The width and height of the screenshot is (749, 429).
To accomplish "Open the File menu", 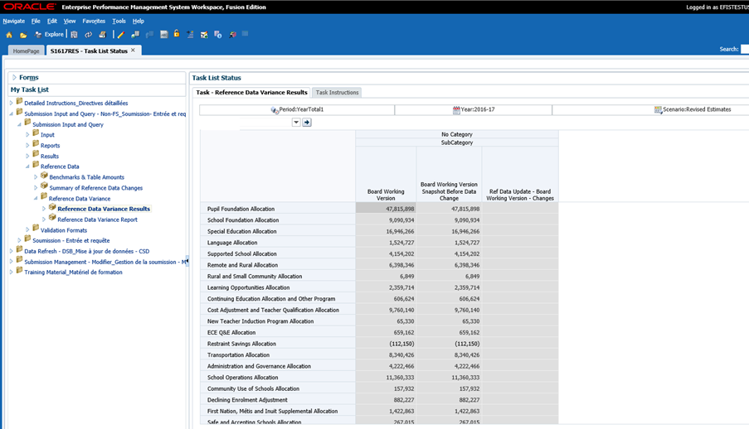I will click(36, 21).
